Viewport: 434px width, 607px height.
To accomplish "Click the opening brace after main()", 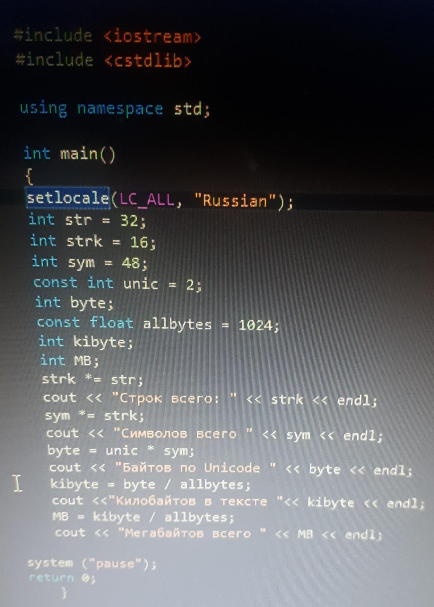I will click(29, 177).
